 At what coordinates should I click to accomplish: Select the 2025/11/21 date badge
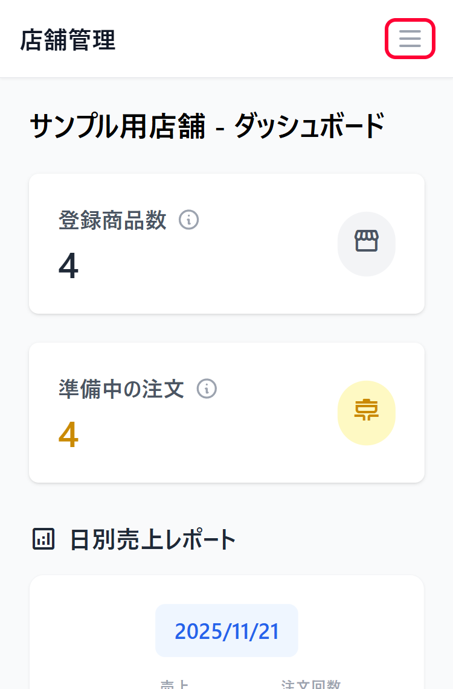point(226,630)
